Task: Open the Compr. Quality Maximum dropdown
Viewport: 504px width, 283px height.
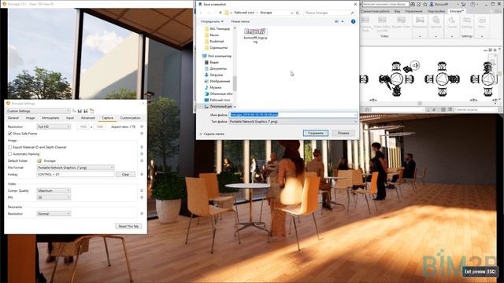Action: (x=54, y=190)
